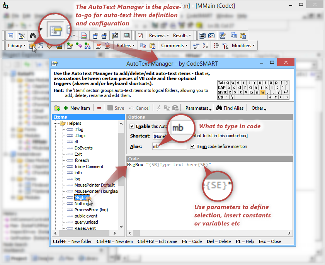Collapse the Helpers folder node
The height and width of the screenshot is (265, 325).
click(55, 123)
